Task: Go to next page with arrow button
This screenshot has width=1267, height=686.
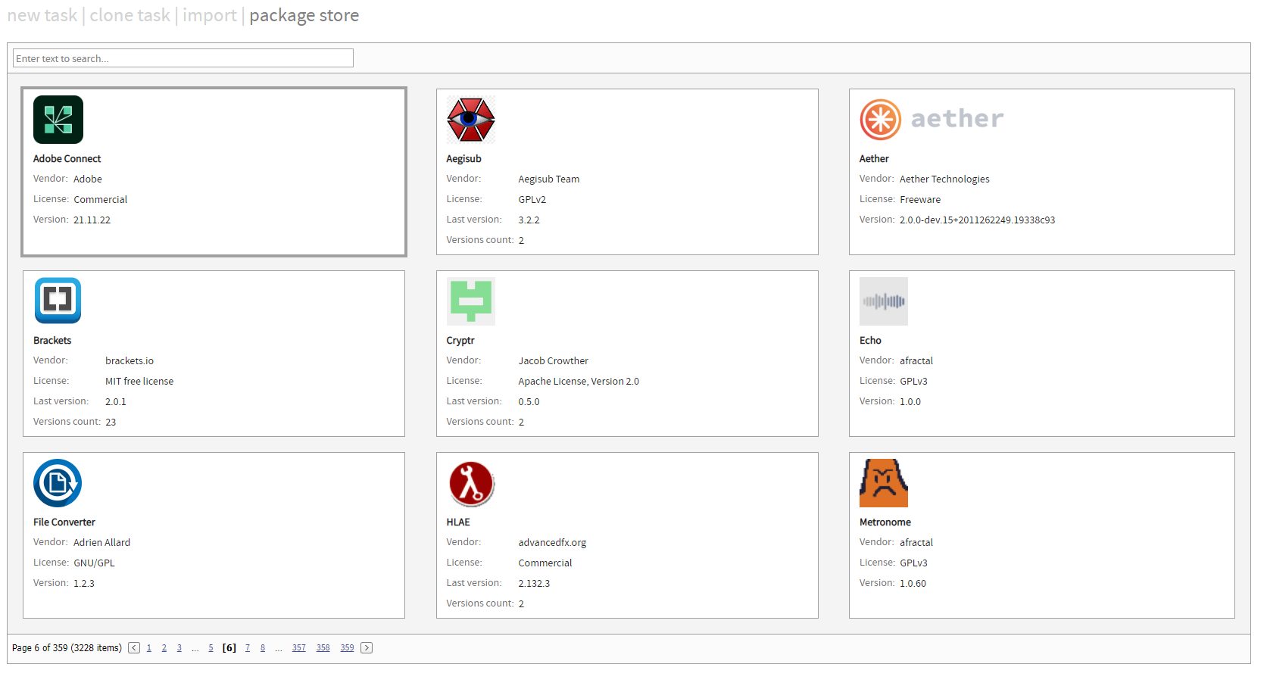Action: coord(367,647)
